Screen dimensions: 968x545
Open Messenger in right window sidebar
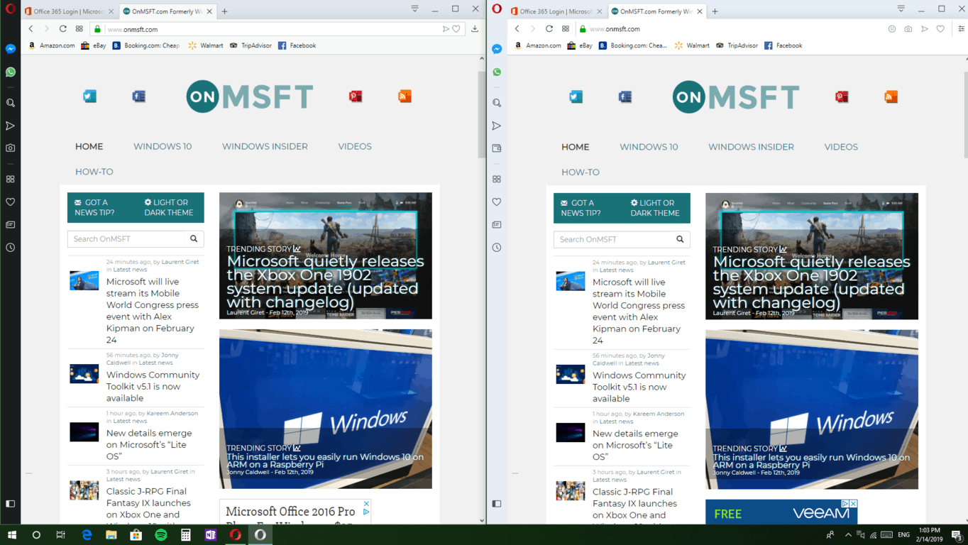coord(497,49)
